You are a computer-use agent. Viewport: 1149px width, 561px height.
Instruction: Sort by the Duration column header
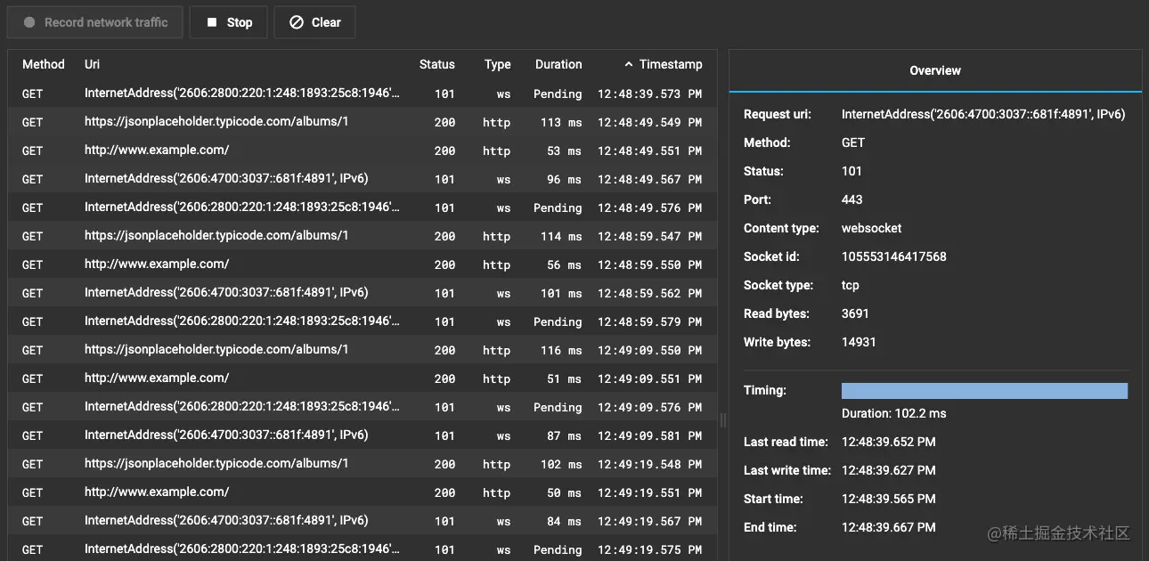[x=558, y=64]
